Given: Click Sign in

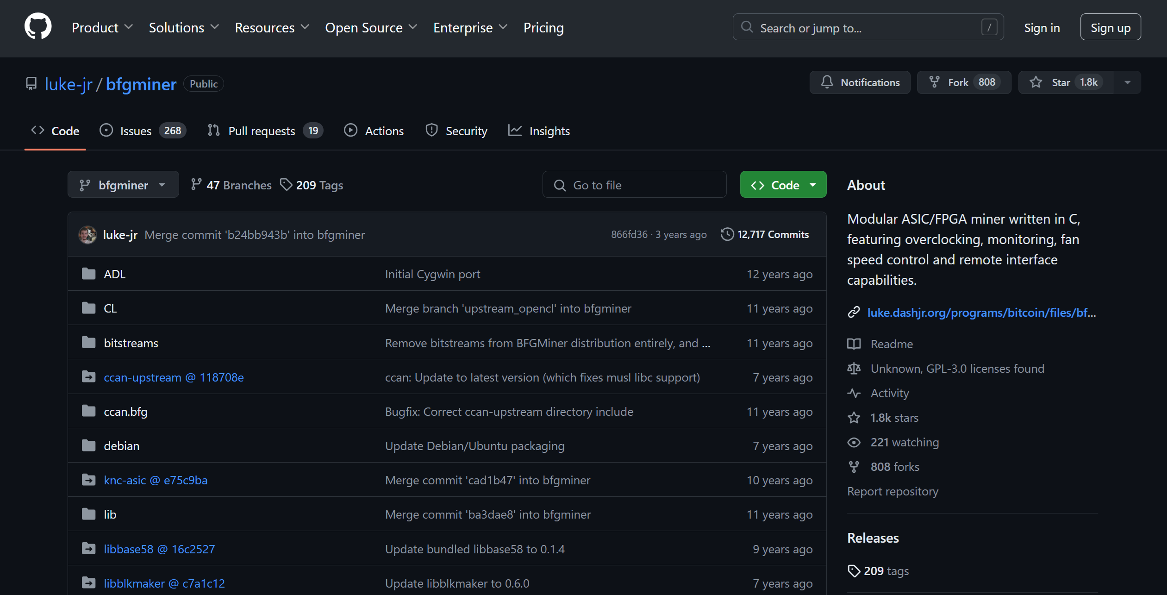Looking at the screenshot, I should [1042, 28].
